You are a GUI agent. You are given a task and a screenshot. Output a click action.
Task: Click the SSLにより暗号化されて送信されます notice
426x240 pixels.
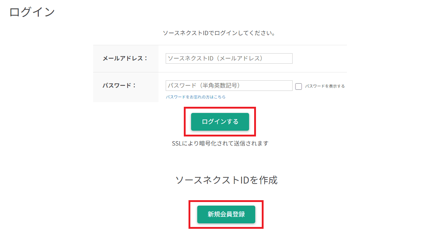(x=220, y=143)
